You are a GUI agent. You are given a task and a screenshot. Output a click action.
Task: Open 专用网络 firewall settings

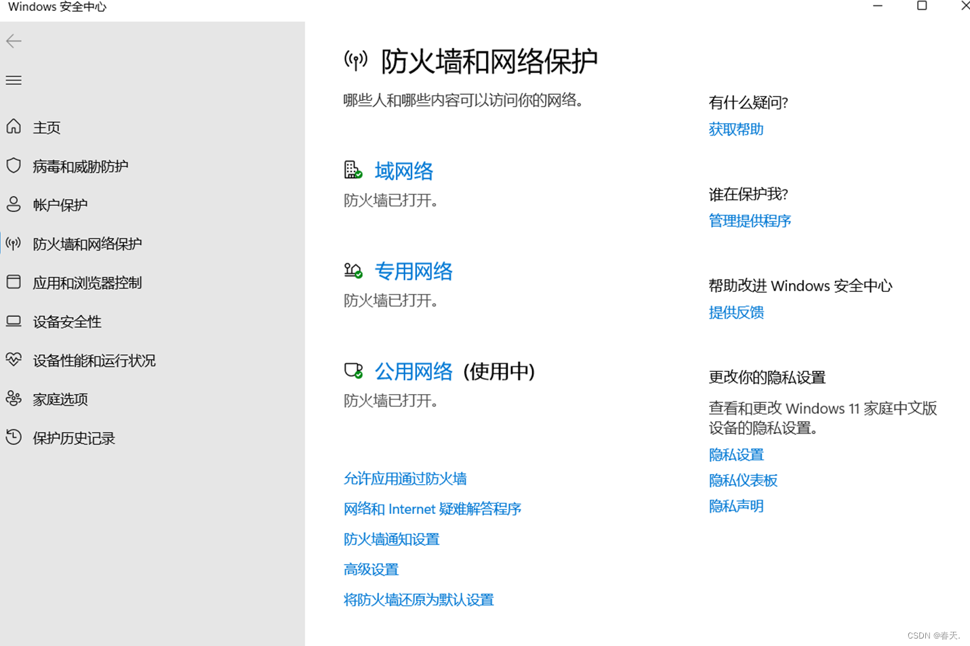point(413,272)
